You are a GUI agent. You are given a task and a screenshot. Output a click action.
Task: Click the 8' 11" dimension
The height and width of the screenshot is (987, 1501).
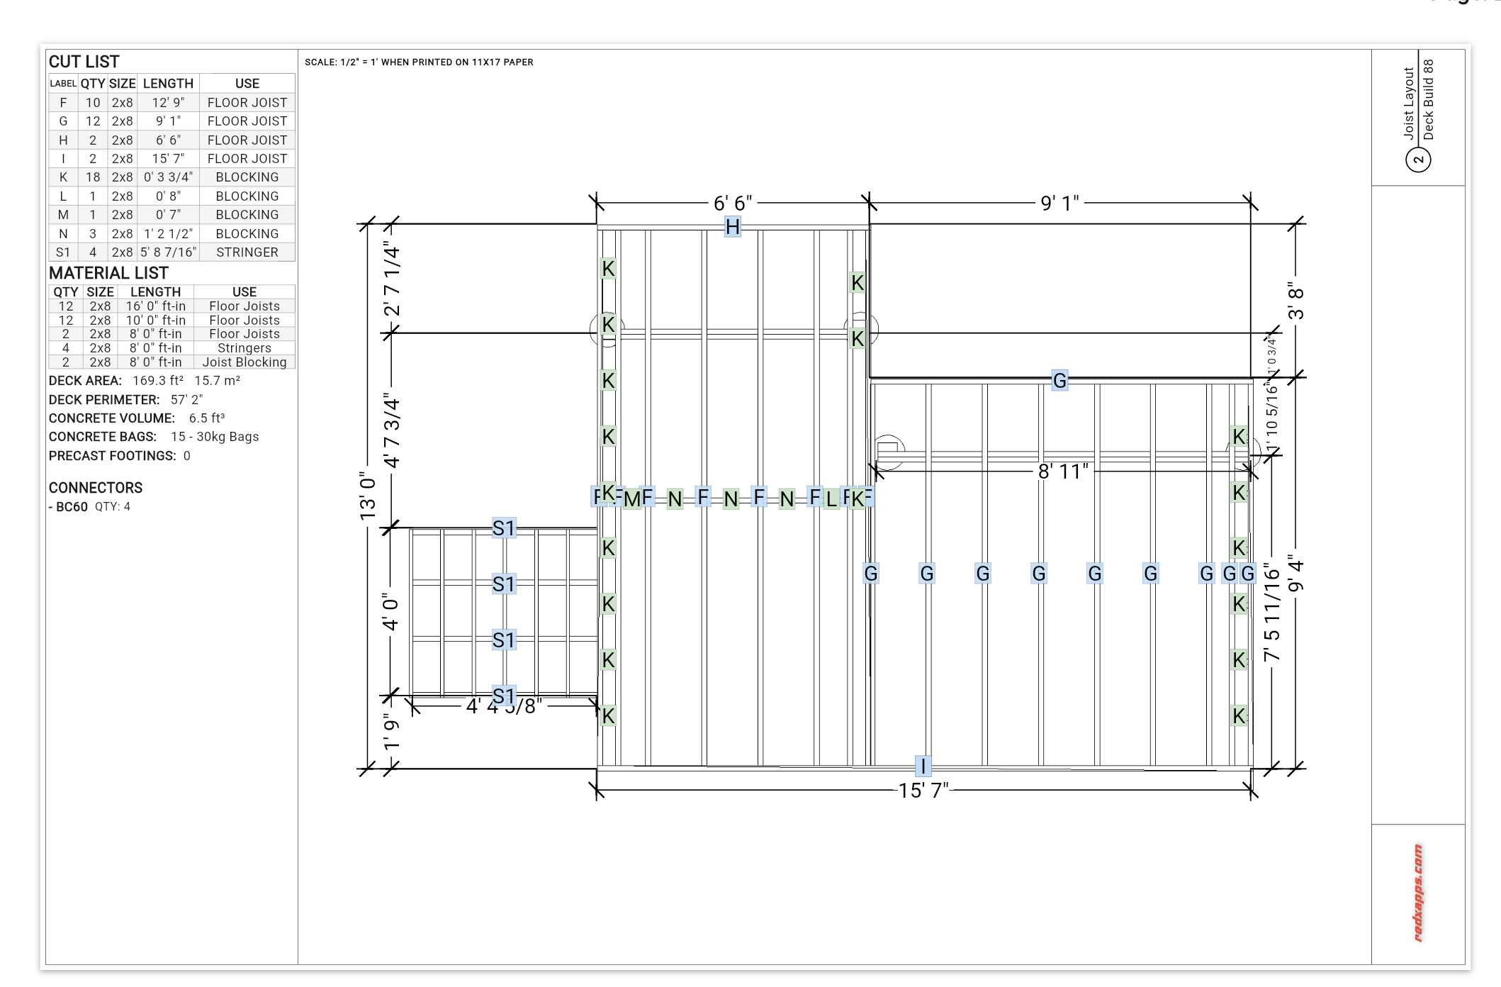[1063, 472]
